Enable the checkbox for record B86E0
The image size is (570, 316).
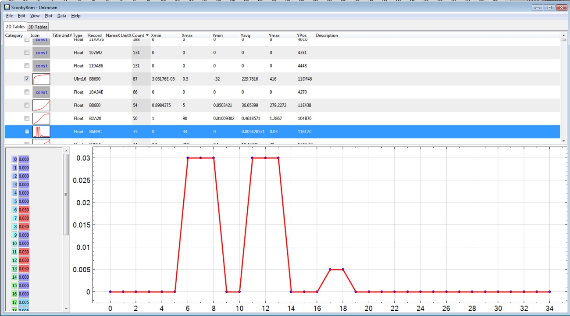(27, 105)
